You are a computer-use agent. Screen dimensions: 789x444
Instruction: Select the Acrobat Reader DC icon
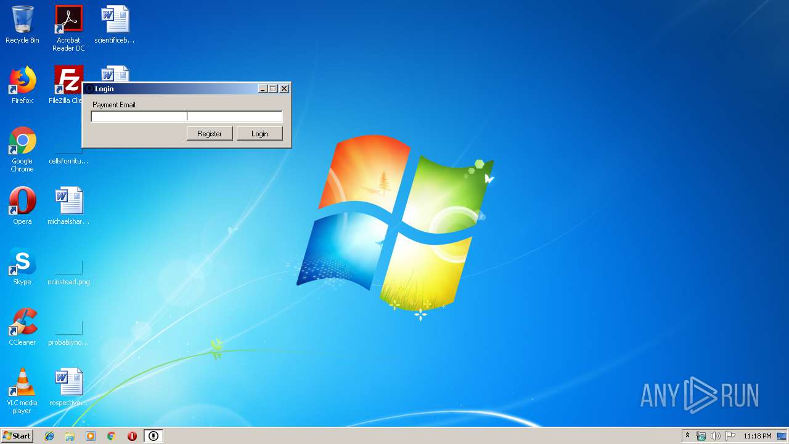click(x=68, y=28)
